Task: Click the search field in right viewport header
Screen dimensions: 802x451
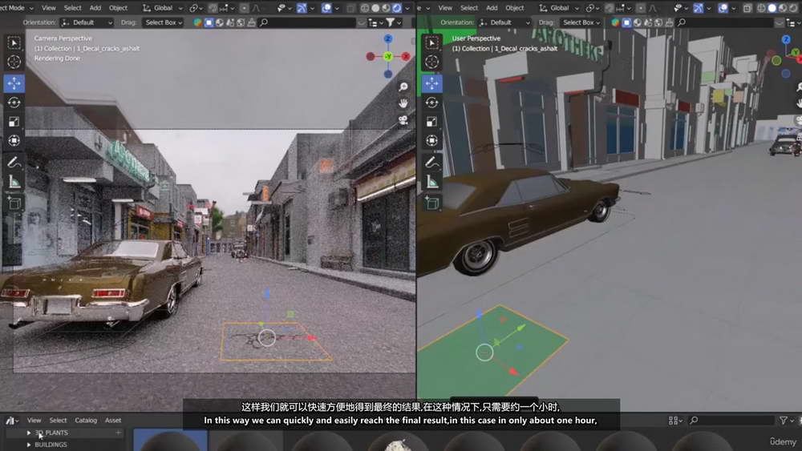Action: coord(724,22)
